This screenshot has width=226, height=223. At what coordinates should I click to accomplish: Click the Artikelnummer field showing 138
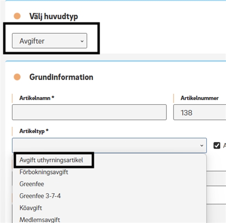pos(200,112)
